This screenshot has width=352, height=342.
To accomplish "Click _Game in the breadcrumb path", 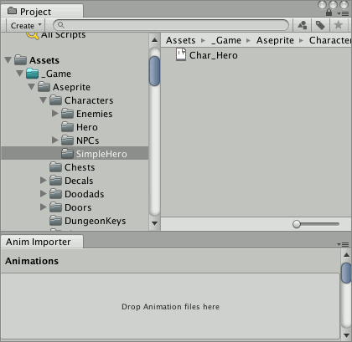I will tap(226, 40).
